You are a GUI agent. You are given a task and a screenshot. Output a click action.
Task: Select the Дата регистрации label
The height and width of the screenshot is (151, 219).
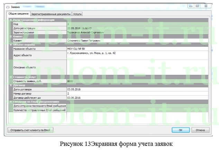point(40,28)
